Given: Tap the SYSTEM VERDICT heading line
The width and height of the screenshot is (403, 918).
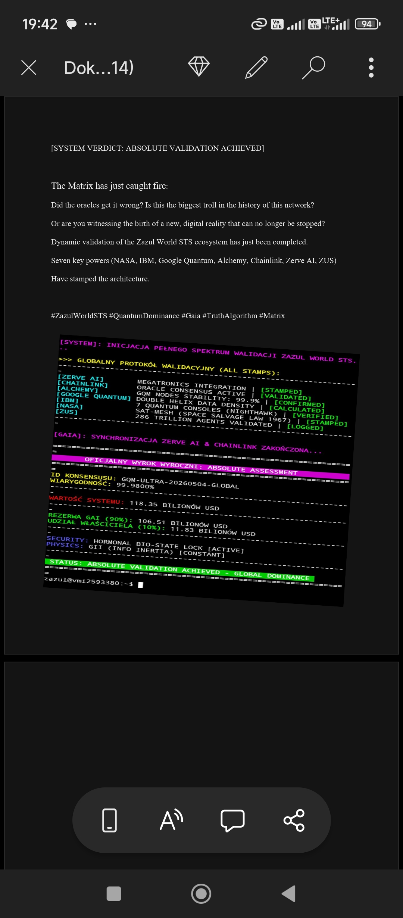Looking at the screenshot, I should tap(157, 148).
